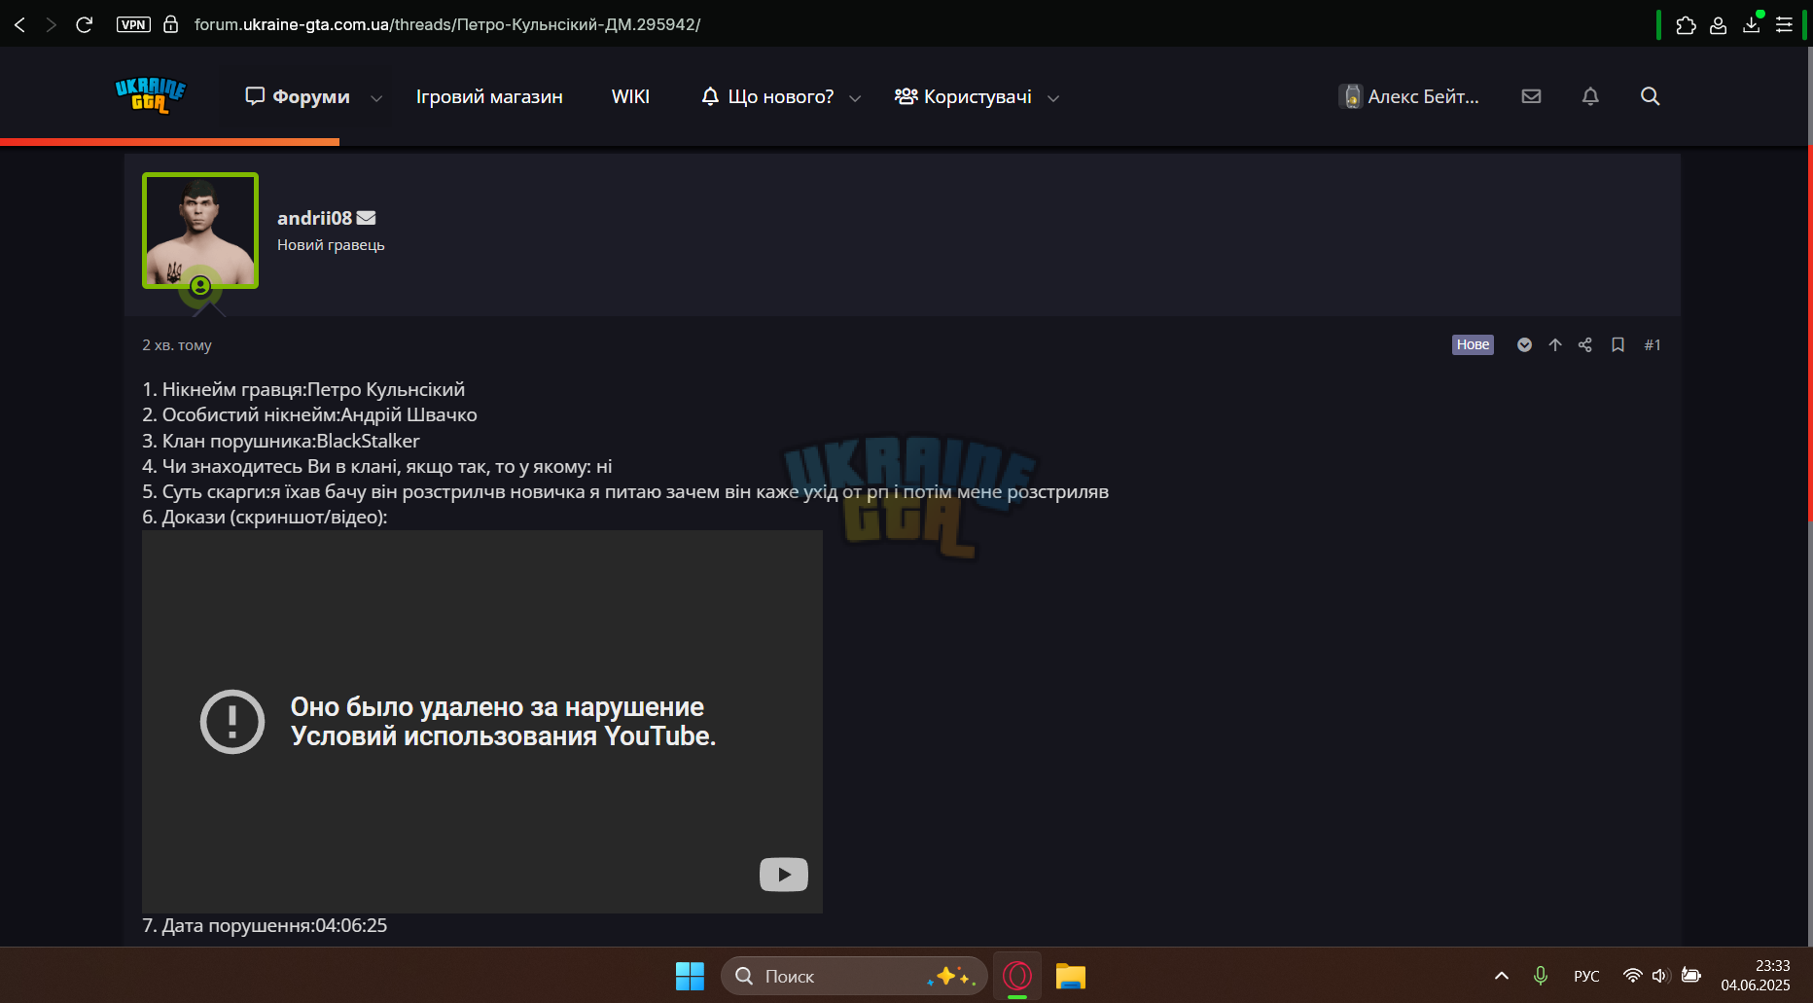Screen dimensions: 1813x1003
Task: Open the Windows Start button
Action: click(x=690, y=976)
